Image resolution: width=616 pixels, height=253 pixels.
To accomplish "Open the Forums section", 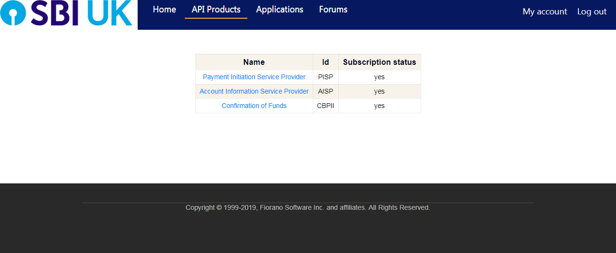I will [x=333, y=10].
